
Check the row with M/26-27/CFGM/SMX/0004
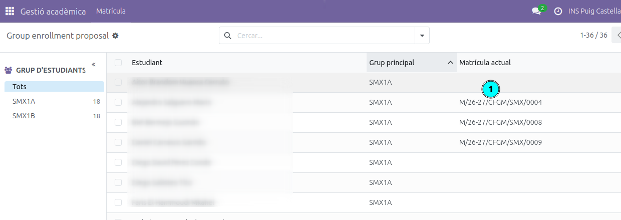point(118,102)
